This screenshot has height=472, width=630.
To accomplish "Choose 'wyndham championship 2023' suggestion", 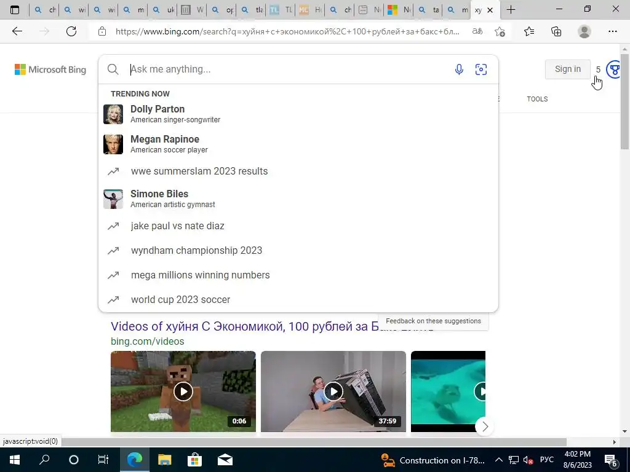I will click(x=298, y=251).
